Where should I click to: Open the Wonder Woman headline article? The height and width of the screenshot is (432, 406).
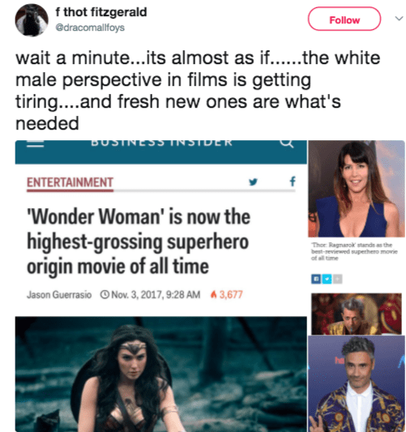139,242
